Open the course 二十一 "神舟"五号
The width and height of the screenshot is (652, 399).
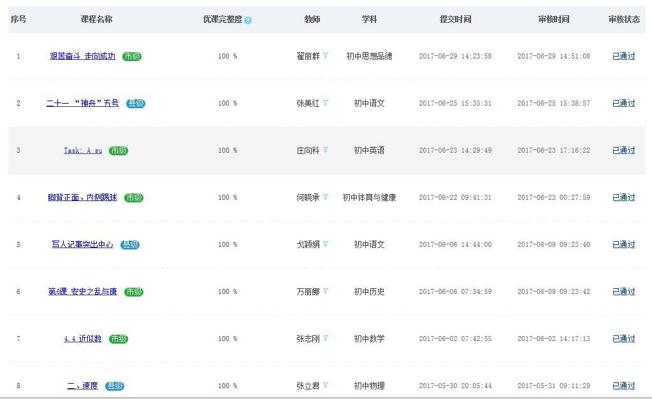click(83, 103)
